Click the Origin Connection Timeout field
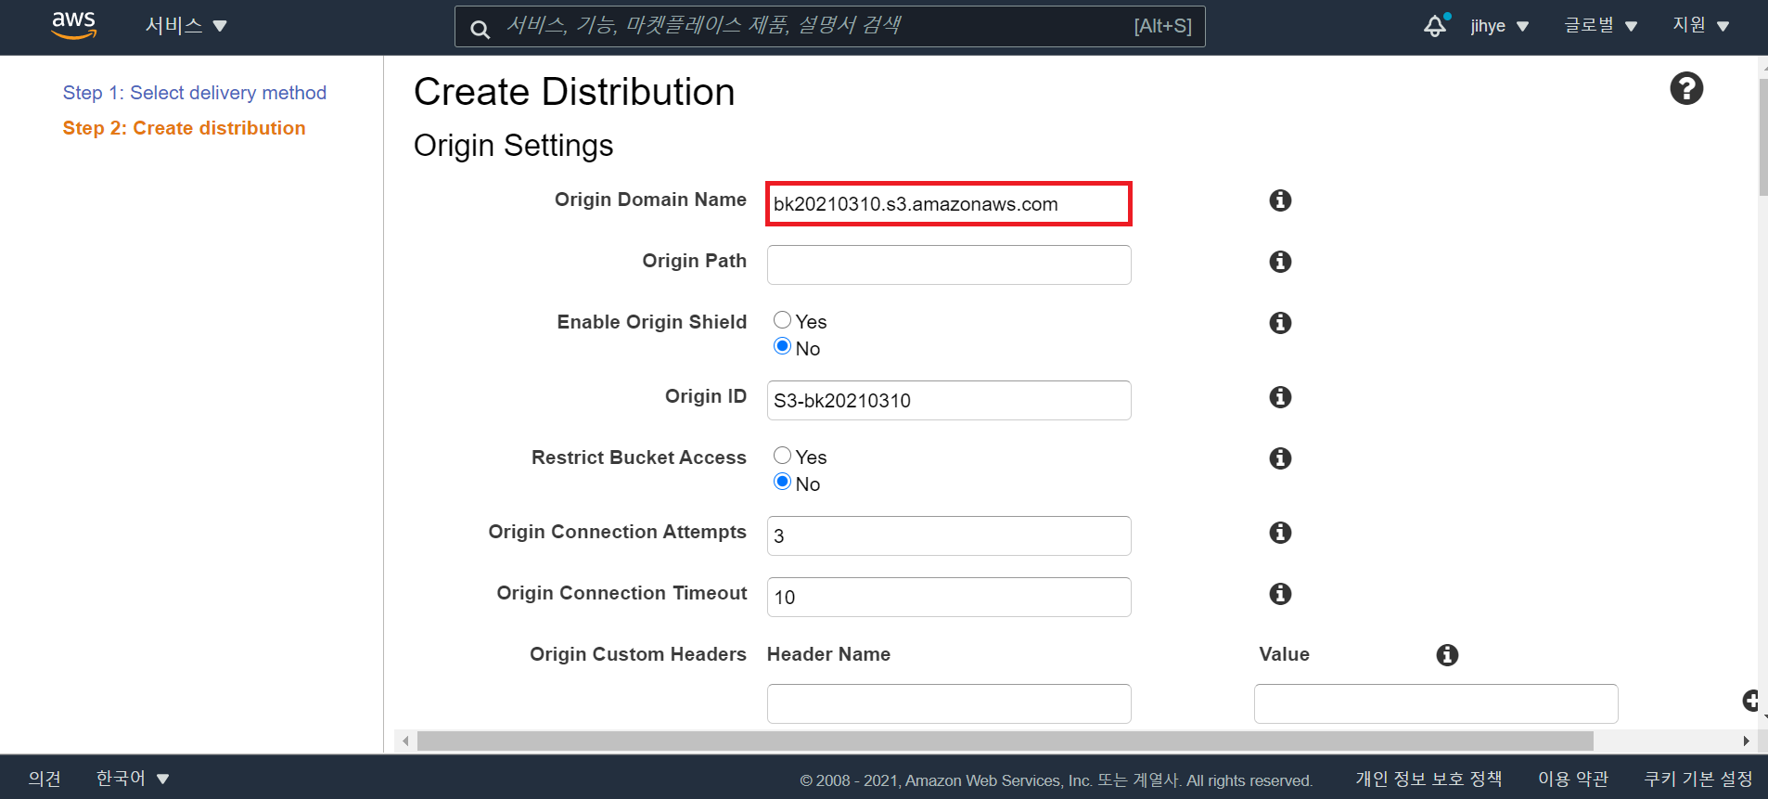The width and height of the screenshot is (1768, 799). 949,597
